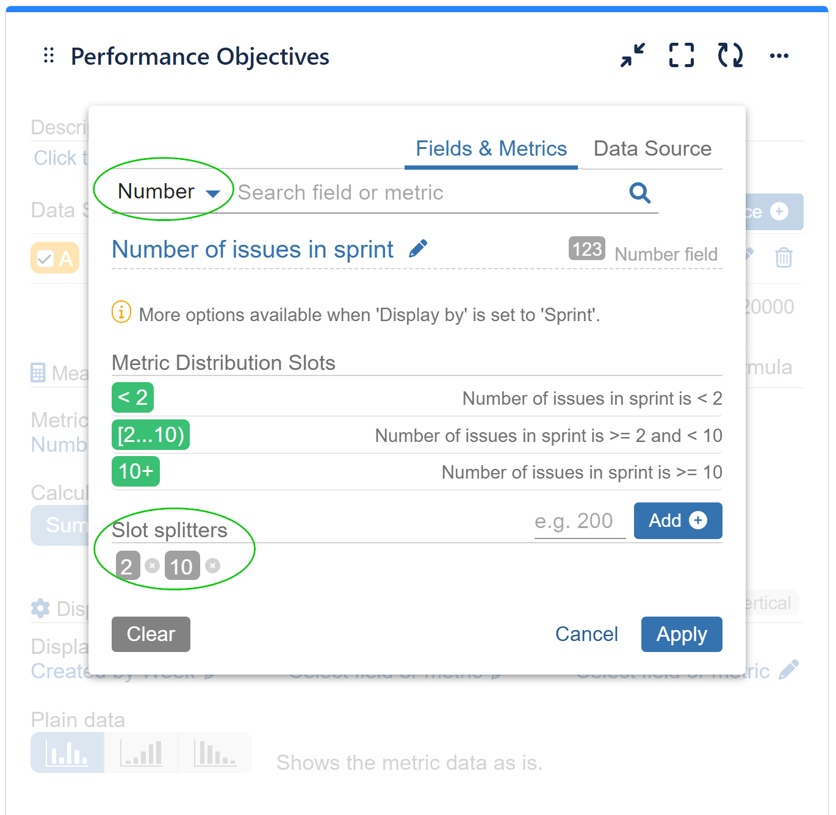Open the gadget ellipsis options menu
This screenshot has height=815, width=836.
point(779,56)
